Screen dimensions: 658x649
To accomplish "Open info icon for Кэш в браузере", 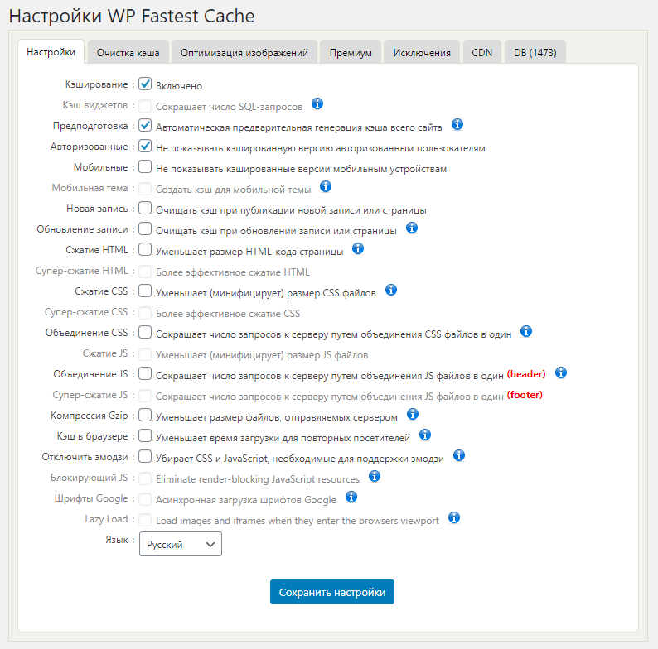I will click(x=426, y=435).
